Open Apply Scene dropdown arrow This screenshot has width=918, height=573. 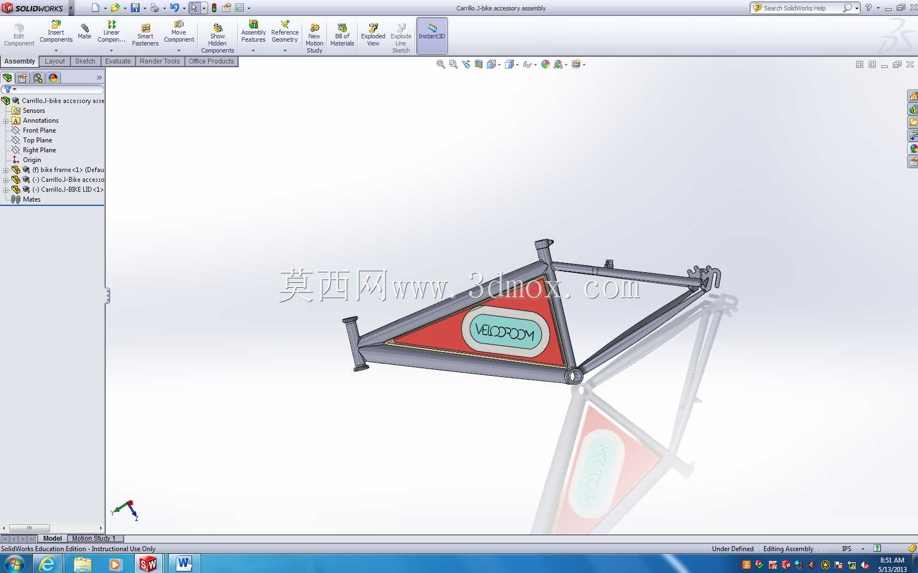pos(566,65)
